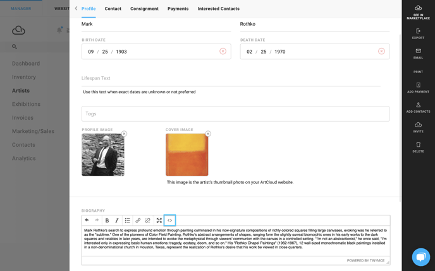The width and height of the screenshot is (435, 271).
Task: Delete artist using the trash icon
Action: coord(418,147)
